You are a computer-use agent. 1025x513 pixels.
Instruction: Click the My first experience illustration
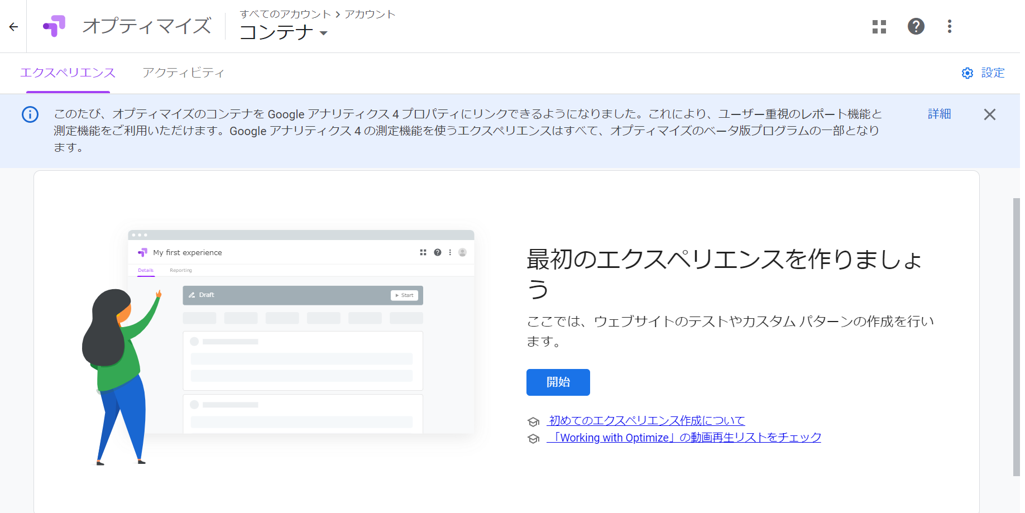[x=279, y=346]
